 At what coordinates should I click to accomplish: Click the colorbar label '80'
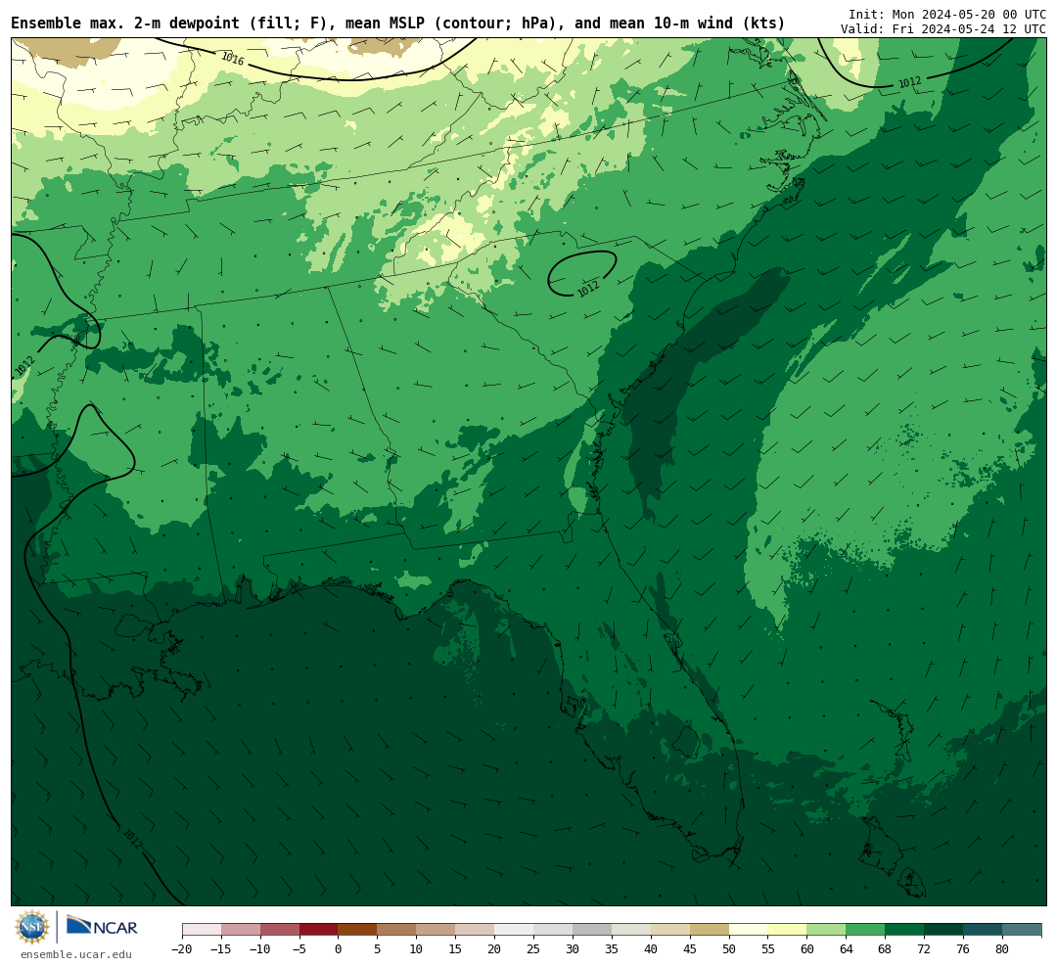[x=1002, y=949]
